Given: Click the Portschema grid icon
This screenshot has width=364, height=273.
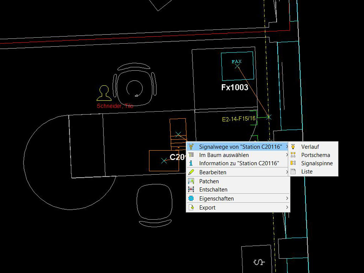Looking at the screenshot, I should coord(293,155).
